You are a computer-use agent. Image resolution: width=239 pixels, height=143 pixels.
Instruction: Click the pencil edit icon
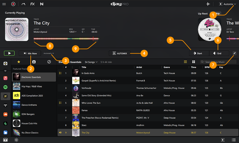point(234,53)
